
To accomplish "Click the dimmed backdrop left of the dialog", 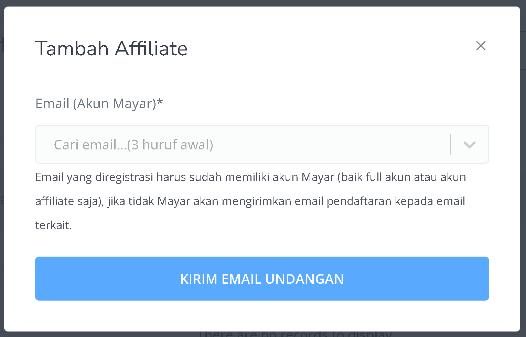I will pyautogui.click(x=2, y=168).
